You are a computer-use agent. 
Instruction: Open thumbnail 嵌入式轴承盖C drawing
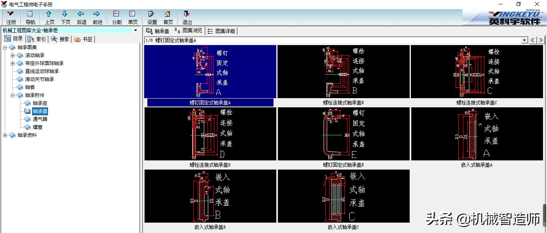(x=344, y=196)
